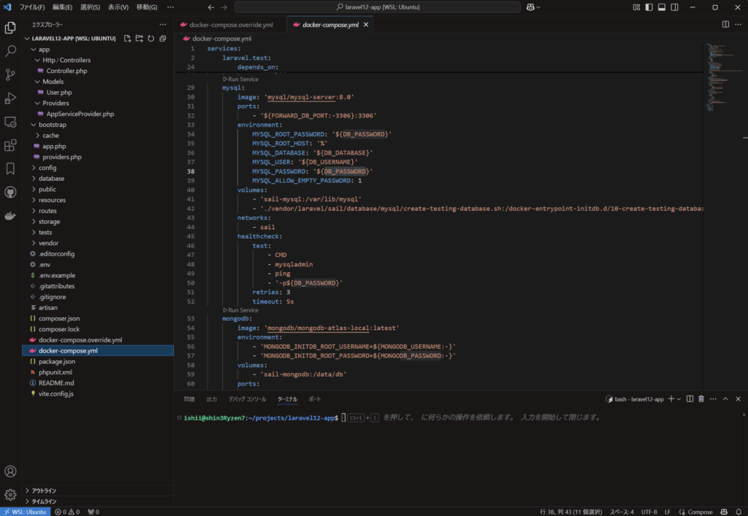
Task: Split the editor to the right
Action: tap(725, 24)
